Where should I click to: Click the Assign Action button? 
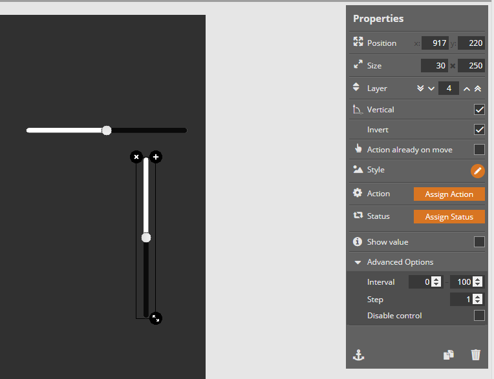click(x=449, y=194)
